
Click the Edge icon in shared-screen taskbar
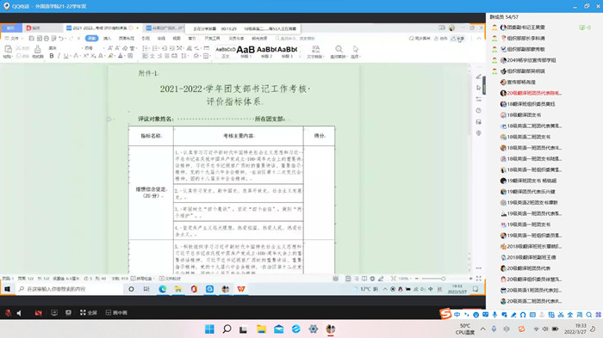pyautogui.click(x=162, y=289)
